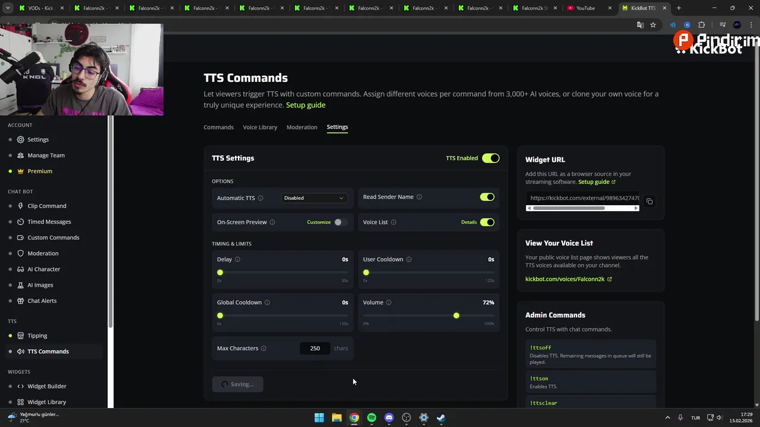Click info icon next to Delay
760x427 pixels.
click(x=237, y=259)
